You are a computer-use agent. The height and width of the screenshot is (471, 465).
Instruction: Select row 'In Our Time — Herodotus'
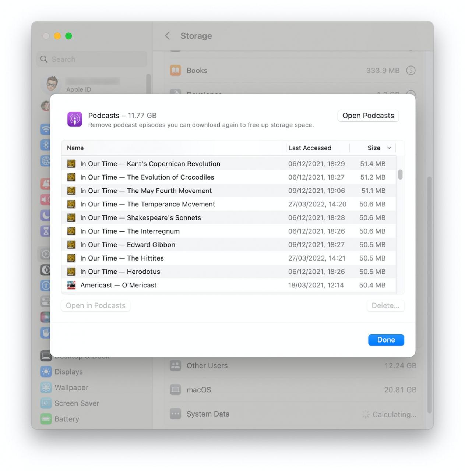point(229,272)
